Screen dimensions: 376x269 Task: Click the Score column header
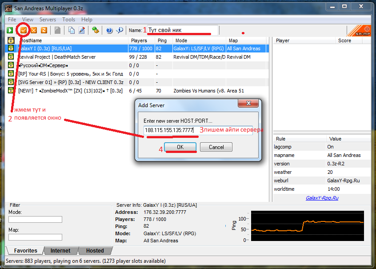click(x=348, y=40)
